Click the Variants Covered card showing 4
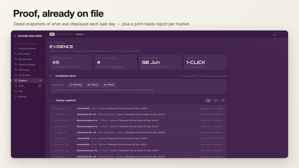 coord(115,62)
